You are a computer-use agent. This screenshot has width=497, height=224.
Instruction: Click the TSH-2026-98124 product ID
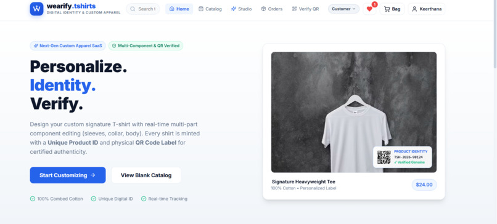pos(408,157)
